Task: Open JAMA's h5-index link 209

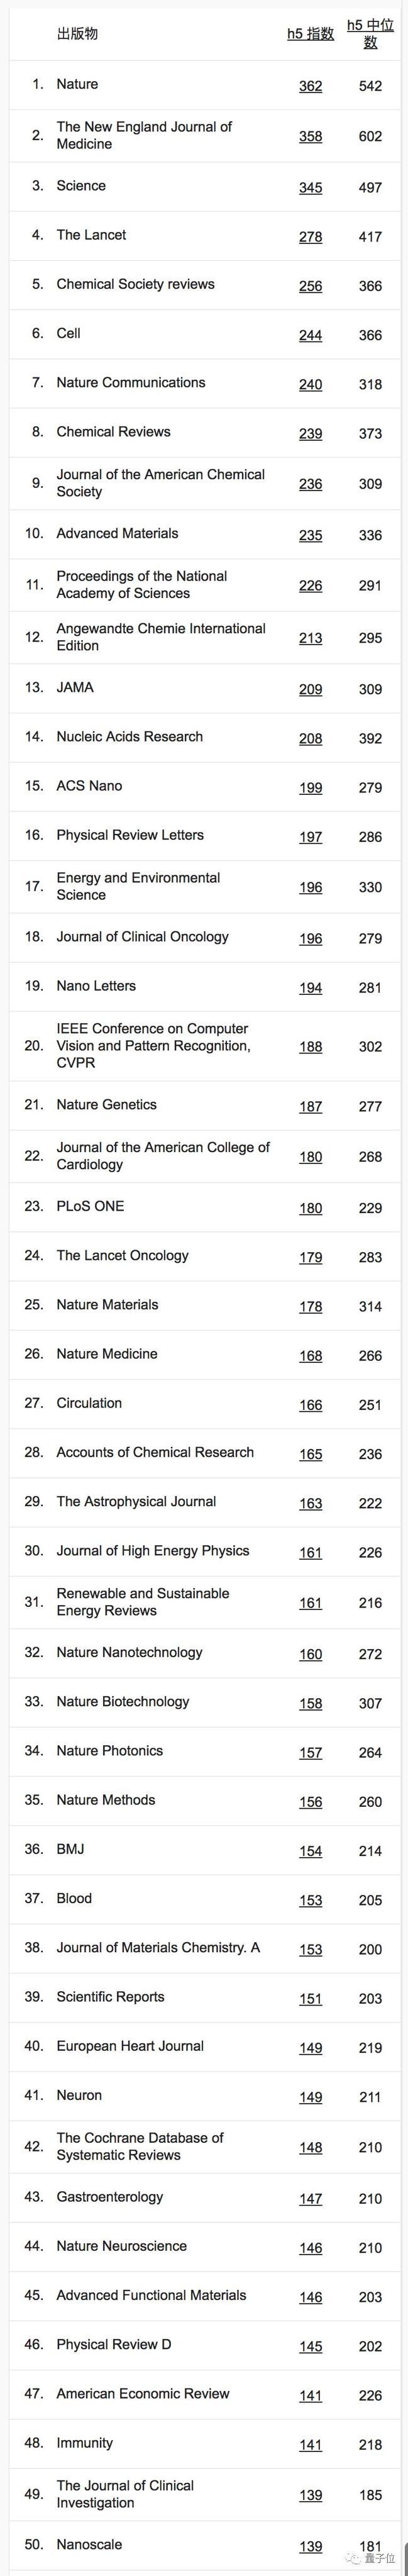Action: [x=310, y=689]
